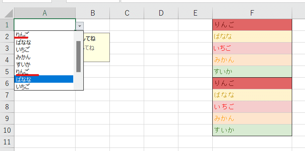305x151 pixels.
Task: Choose みかん from the dropdown list
Action: click(44, 57)
